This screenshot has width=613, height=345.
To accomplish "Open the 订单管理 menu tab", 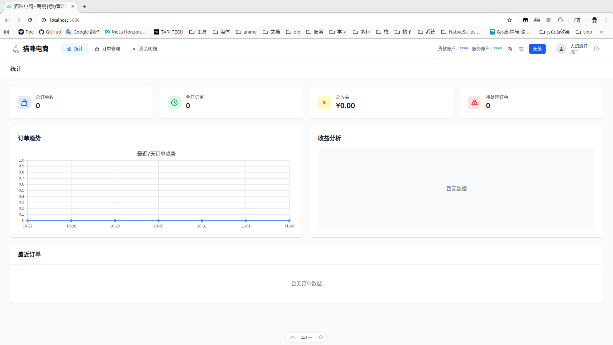I will [108, 49].
